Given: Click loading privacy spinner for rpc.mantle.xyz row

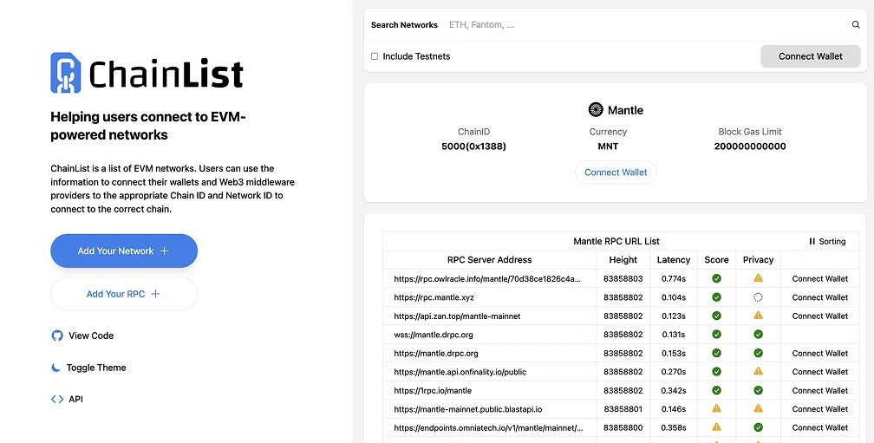Looking at the screenshot, I should [758, 297].
